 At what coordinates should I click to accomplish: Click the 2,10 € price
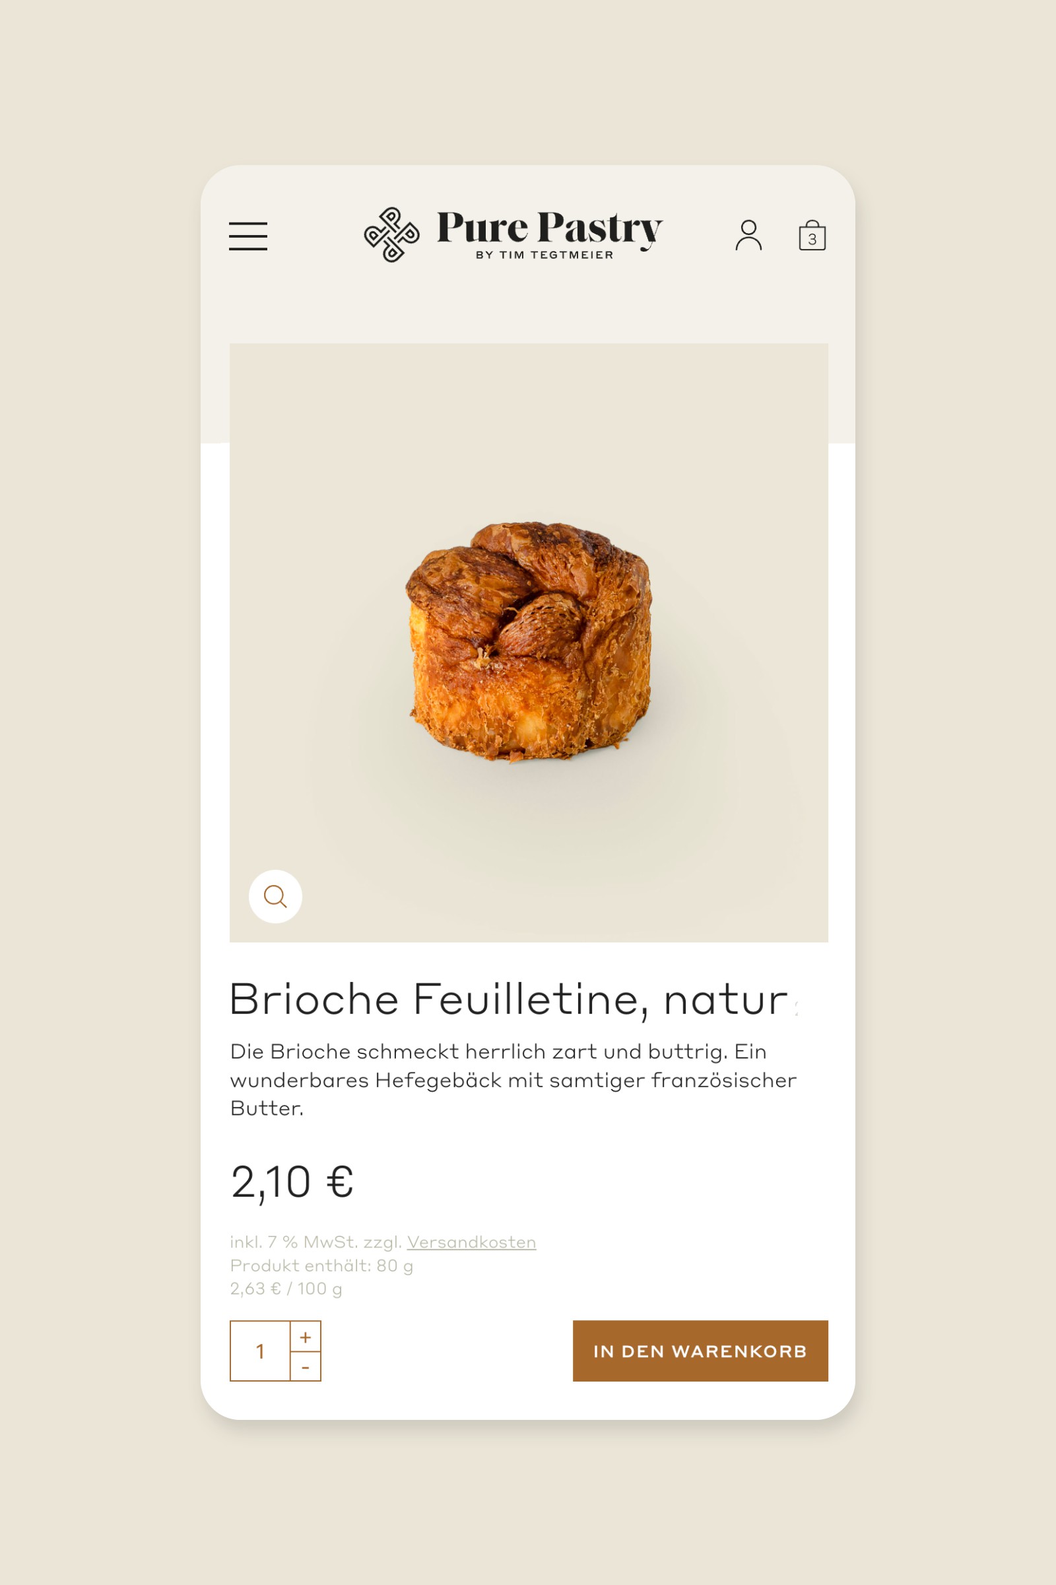tap(292, 1182)
